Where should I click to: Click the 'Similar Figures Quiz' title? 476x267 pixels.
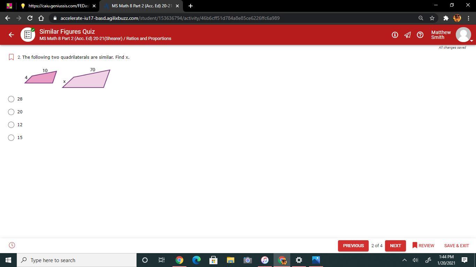coord(67,32)
